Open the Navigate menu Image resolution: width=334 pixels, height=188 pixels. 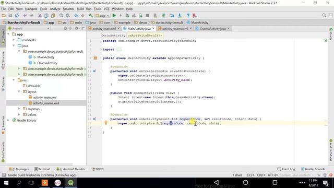pos(31,9)
